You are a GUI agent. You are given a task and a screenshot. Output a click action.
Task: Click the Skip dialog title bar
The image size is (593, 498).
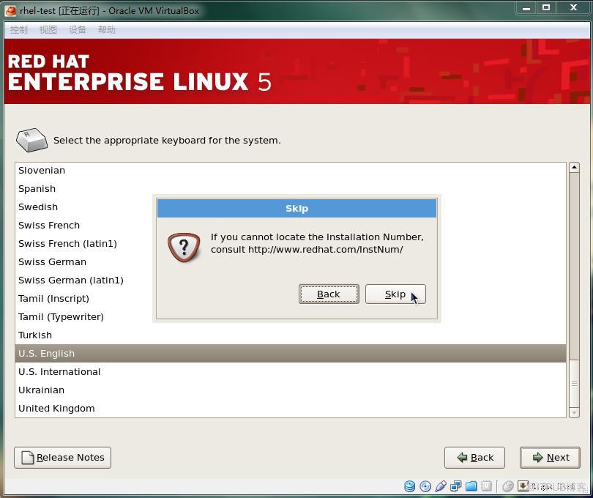click(x=297, y=209)
